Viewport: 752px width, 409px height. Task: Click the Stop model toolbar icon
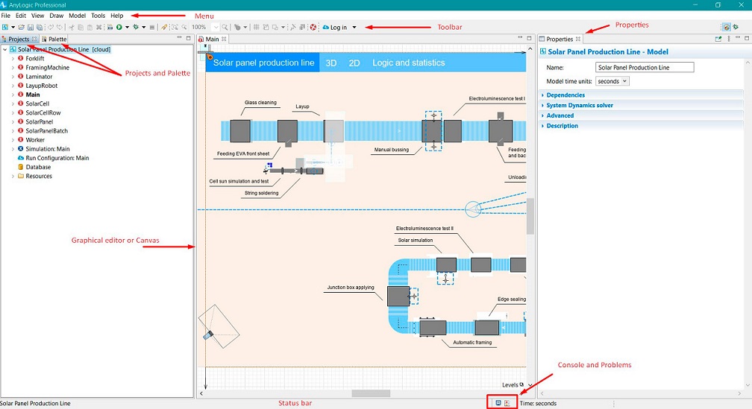(x=152, y=28)
